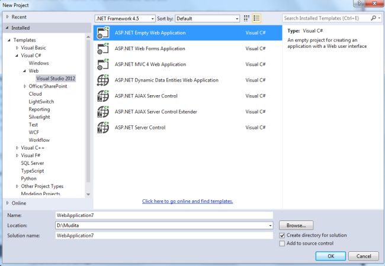Click the tree vertical scrollbar thumb
The width and height of the screenshot is (385, 266).
(88, 111)
